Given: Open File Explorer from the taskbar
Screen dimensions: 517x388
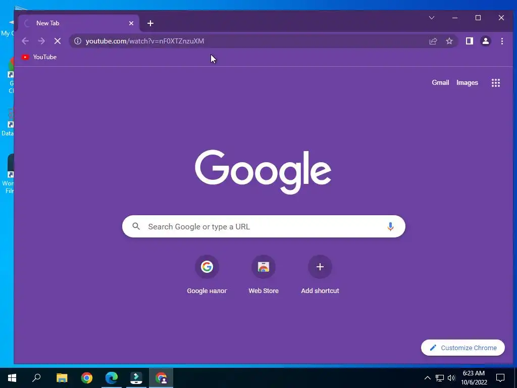Looking at the screenshot, I should click(62, 378).
